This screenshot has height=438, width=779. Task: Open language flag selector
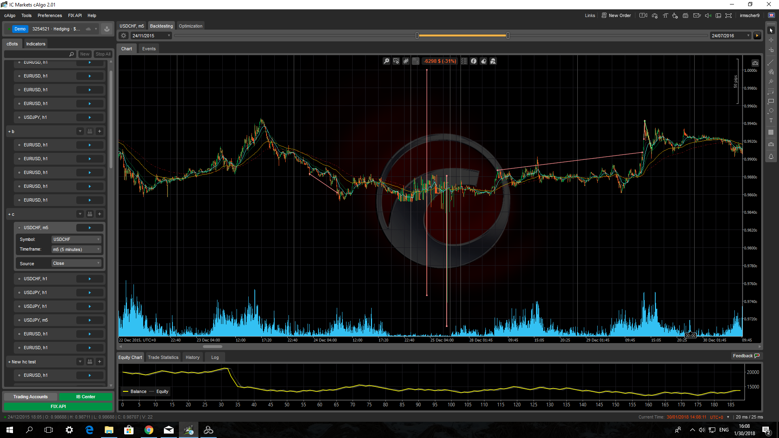pos(771,15)
